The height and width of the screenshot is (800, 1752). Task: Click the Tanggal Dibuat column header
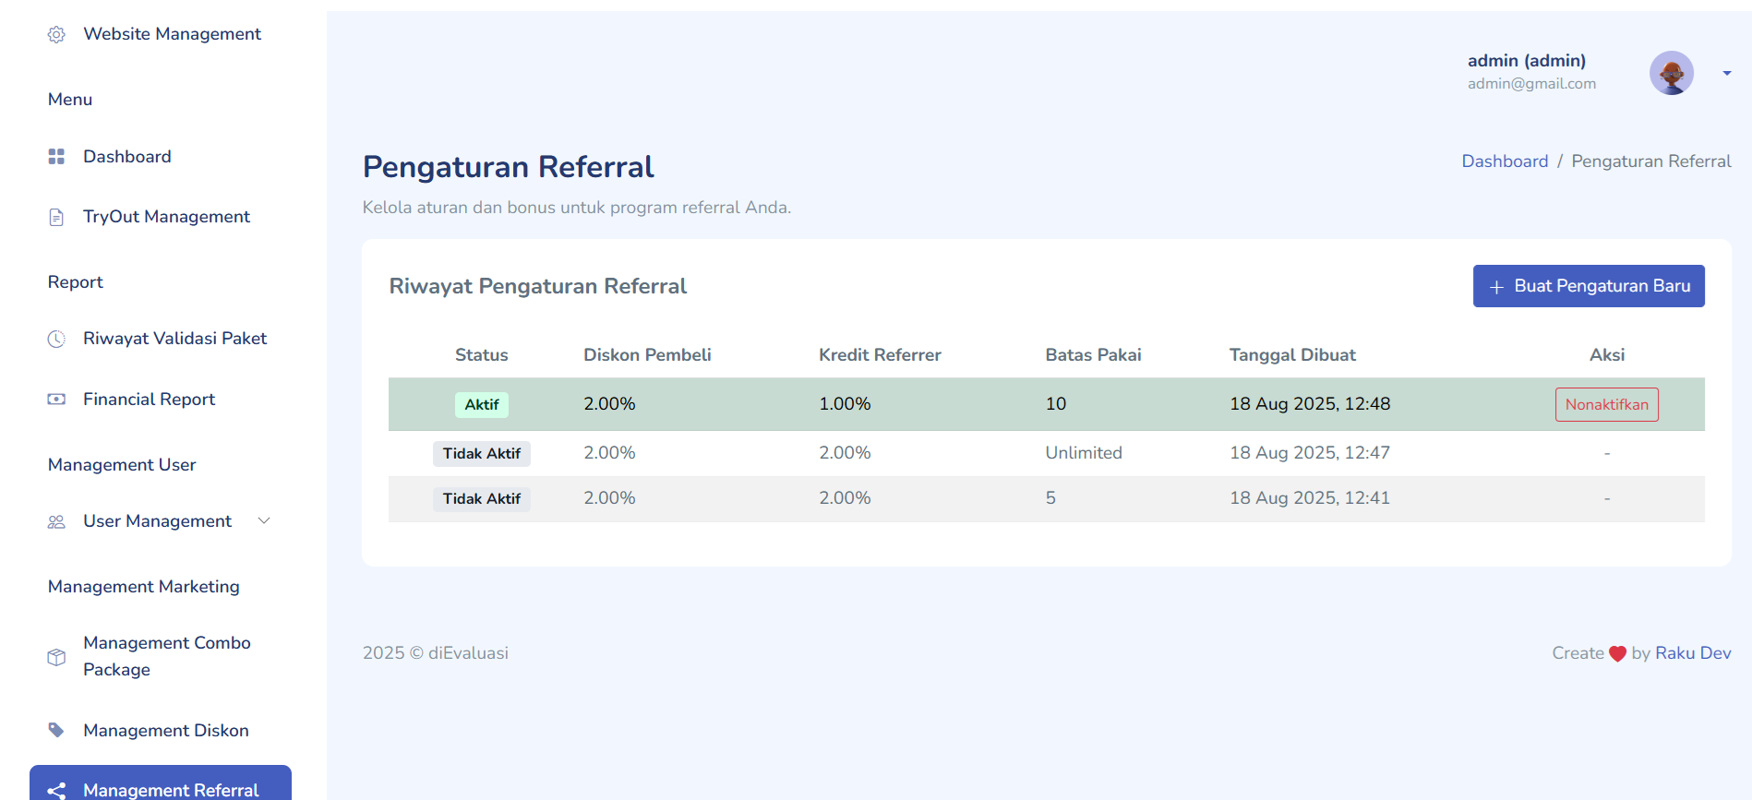(1292, 355)
